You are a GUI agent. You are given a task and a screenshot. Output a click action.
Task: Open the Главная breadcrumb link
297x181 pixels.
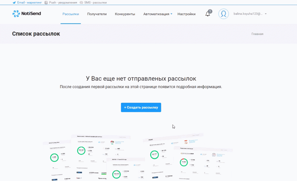click(x=257, y=34)
